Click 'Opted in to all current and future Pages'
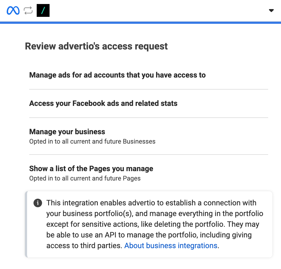 point(85,178)
